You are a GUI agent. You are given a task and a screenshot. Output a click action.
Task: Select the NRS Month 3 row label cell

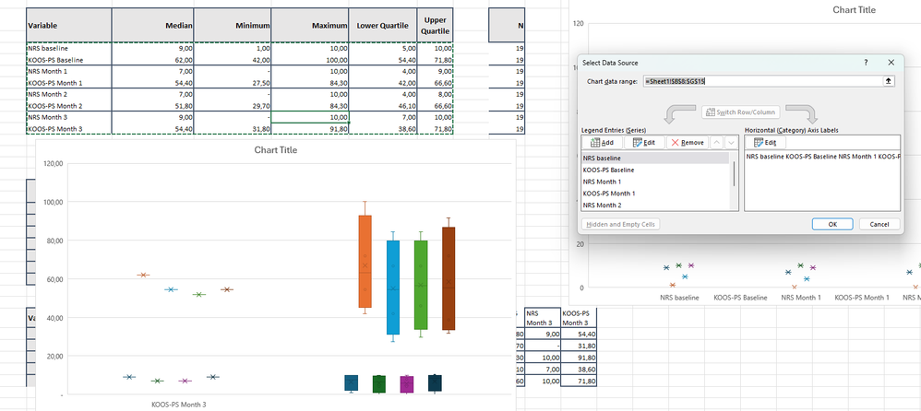68,117
